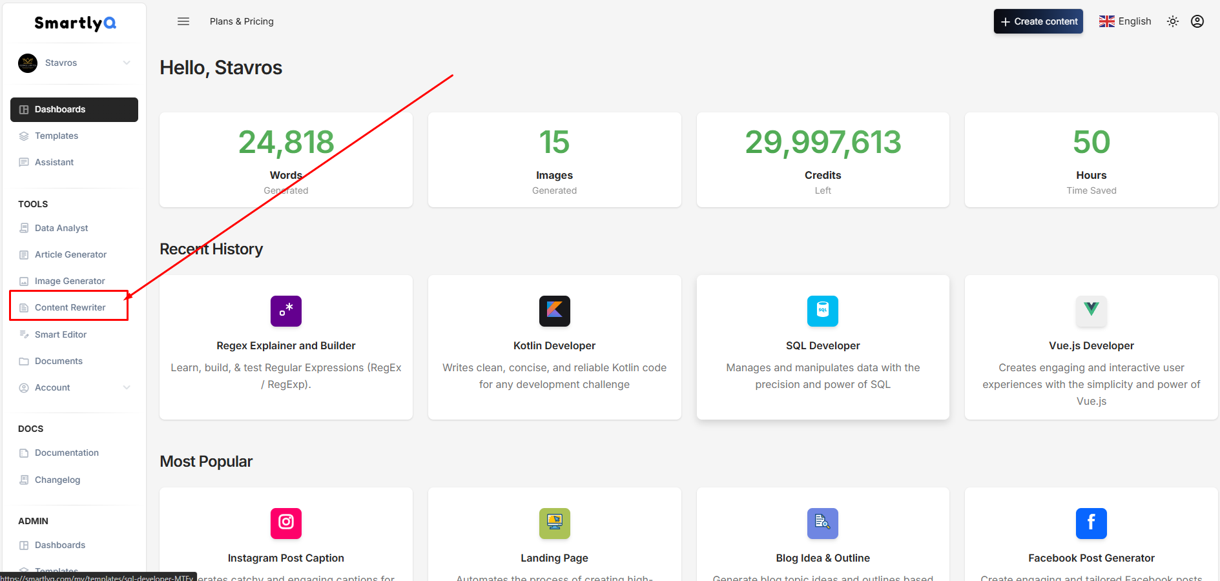
Task: Open the Vue.js Developer template title
Action: (1091, 346)
